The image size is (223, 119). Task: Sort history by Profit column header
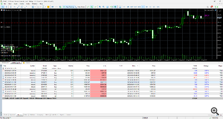[195, 66]
